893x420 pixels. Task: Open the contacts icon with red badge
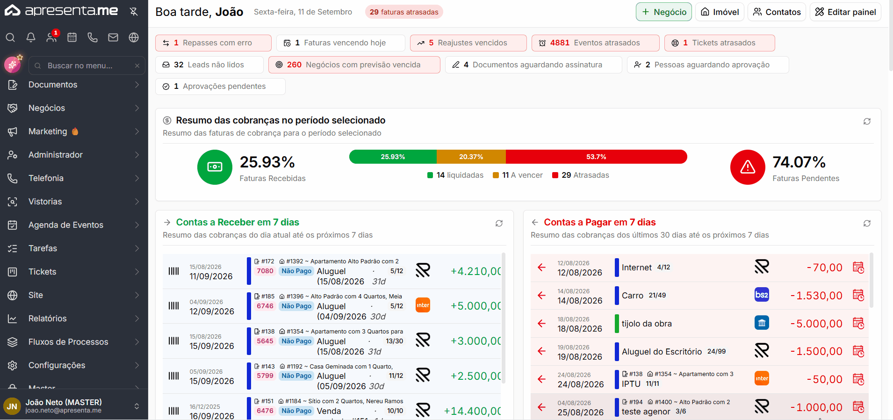51,37
